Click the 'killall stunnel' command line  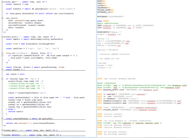point(110,114)
